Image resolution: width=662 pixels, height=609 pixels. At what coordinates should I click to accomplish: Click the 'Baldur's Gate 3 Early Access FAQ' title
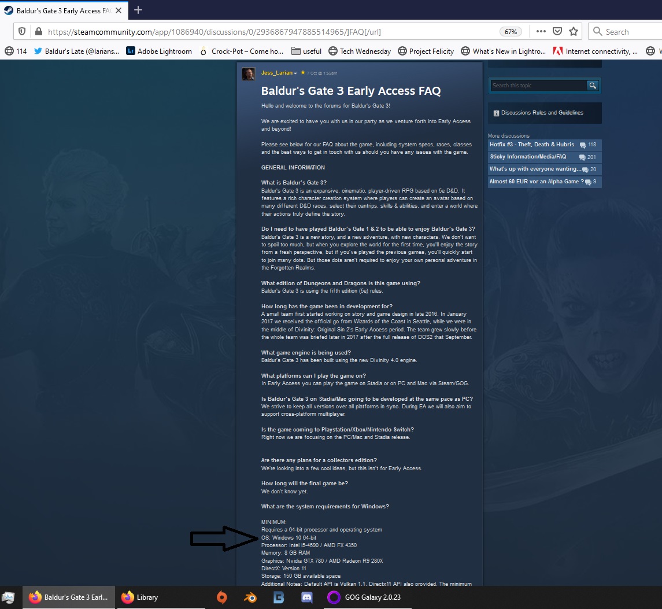click(x=351, y=91)
